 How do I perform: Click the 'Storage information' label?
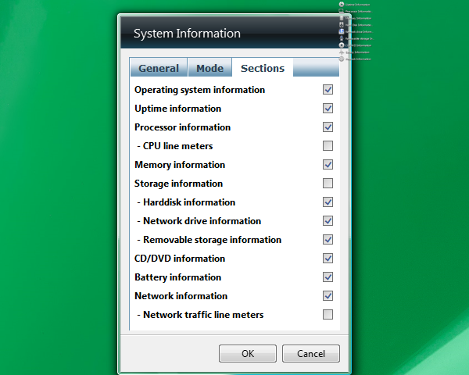178,184
